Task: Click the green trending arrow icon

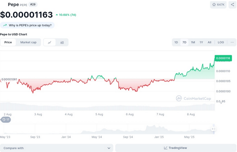Action: (x=5, y=25)
